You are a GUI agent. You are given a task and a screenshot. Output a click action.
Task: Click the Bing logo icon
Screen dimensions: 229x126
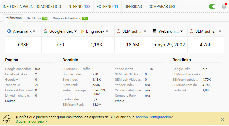click(82, 31)
